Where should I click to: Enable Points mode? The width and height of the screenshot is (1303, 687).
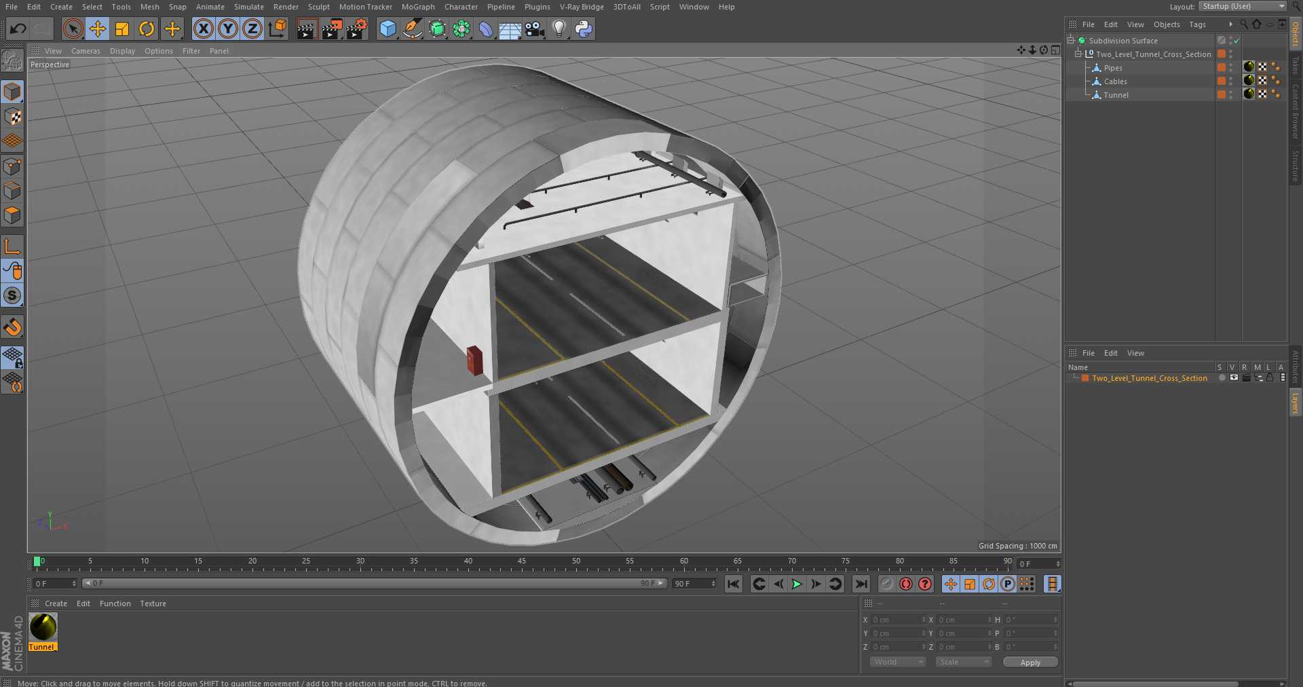coord(12,166)
